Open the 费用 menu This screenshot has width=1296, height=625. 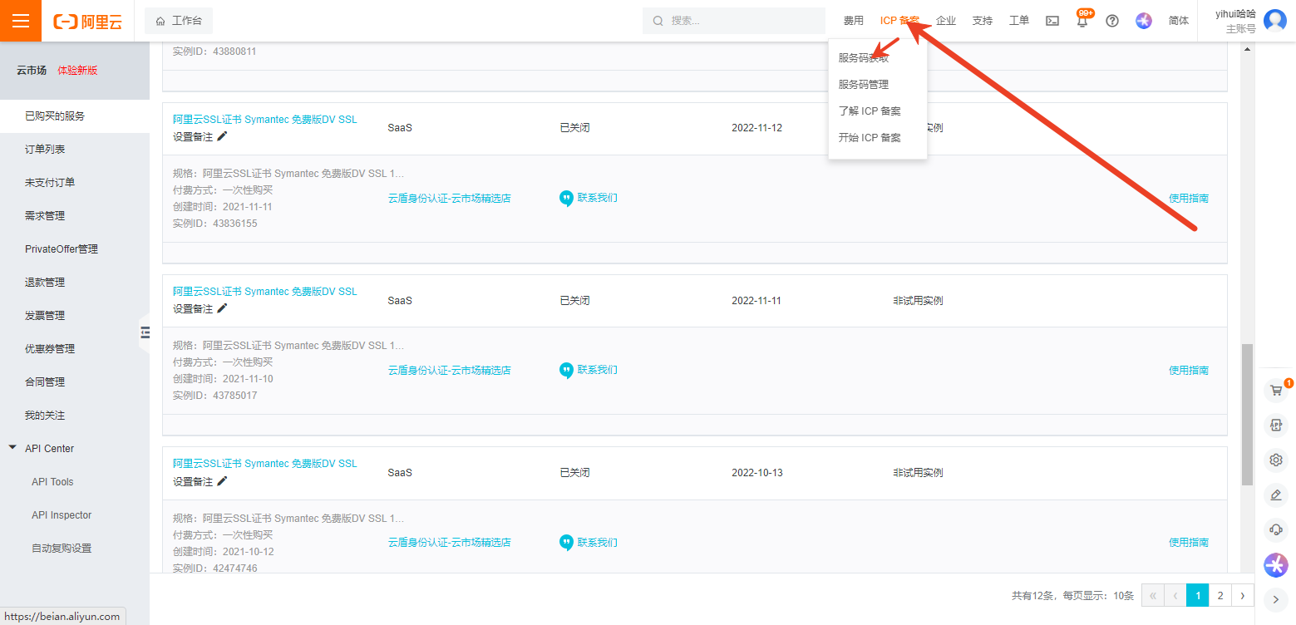pos(854,21)
